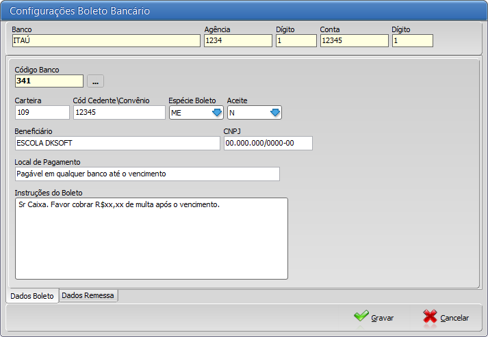Click the red X Cancelar icon
488x337 pixels.
(430, 316)
